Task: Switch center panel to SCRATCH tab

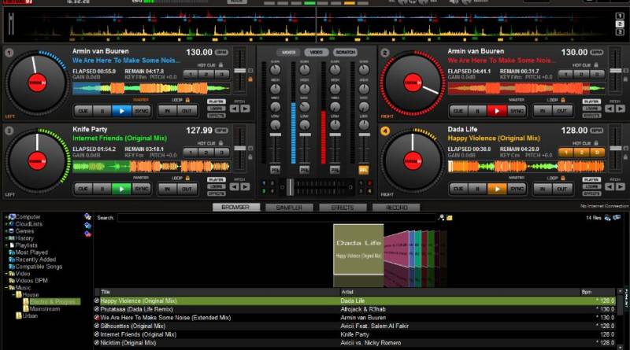Action: pos(345,52)
